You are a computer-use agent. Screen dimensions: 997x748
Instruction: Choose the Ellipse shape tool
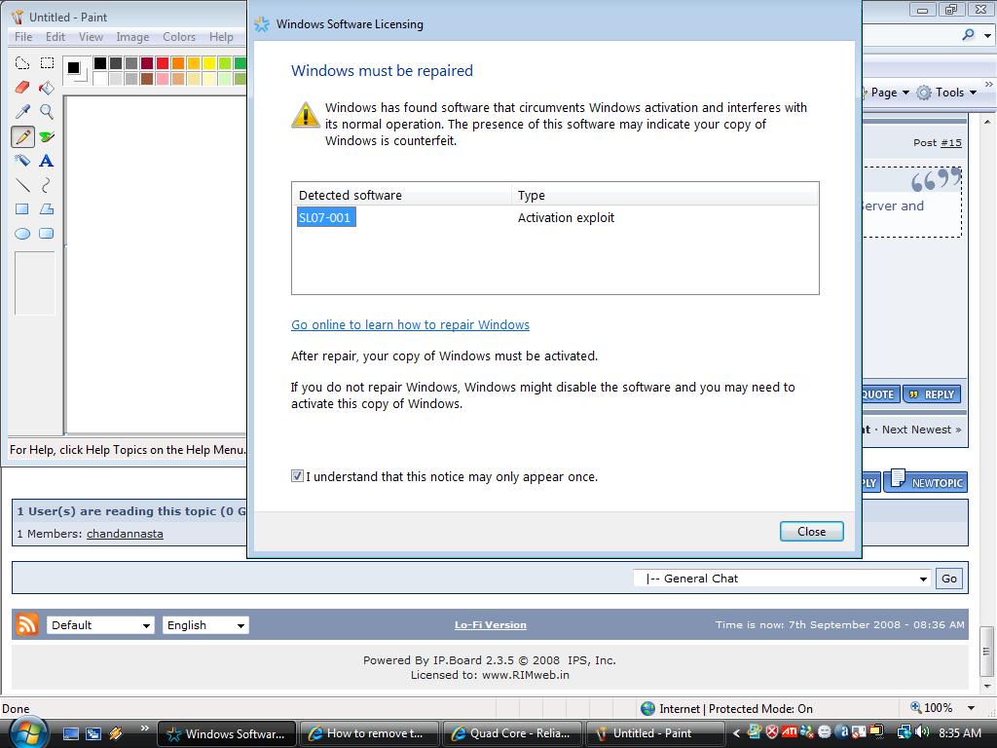(x=22, y=234)
